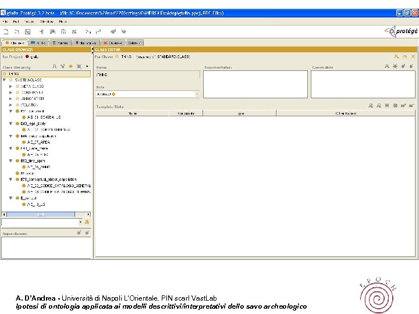Click the class tree horizontal scrollbar thumb

(x=41, y=215)
